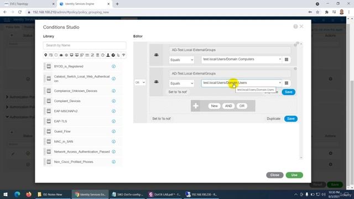Filter library by time clock icon
The height and width of the screenshot is (199, 354).
pos(103,55)
